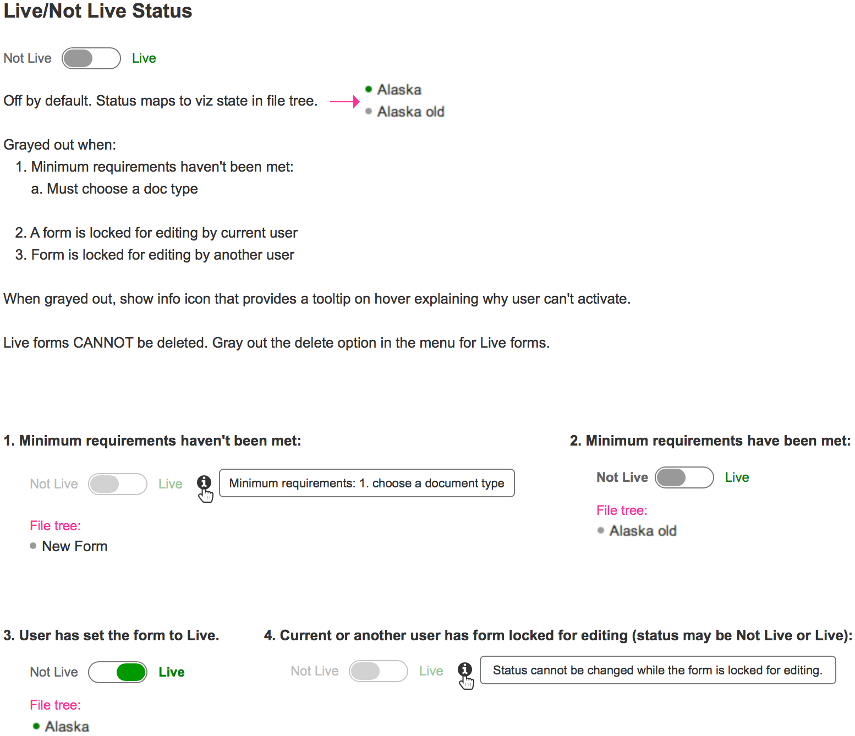Toggle switch under 'requirements have been met'
The image size is (855, 736).
point(684,477)
